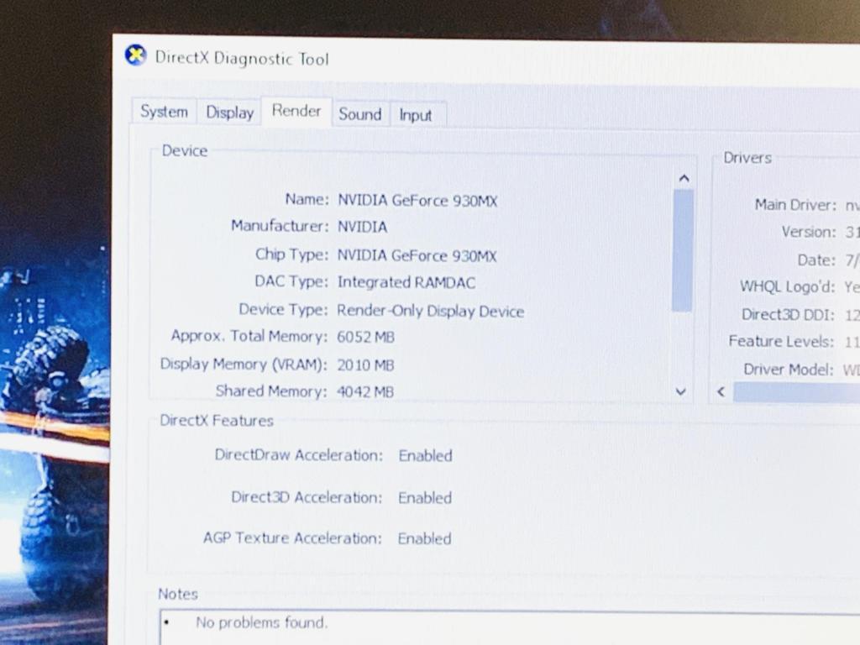860x645 pixels.
Task: Click the Manufacturer value NVIDIA
Action: [363, 227]
